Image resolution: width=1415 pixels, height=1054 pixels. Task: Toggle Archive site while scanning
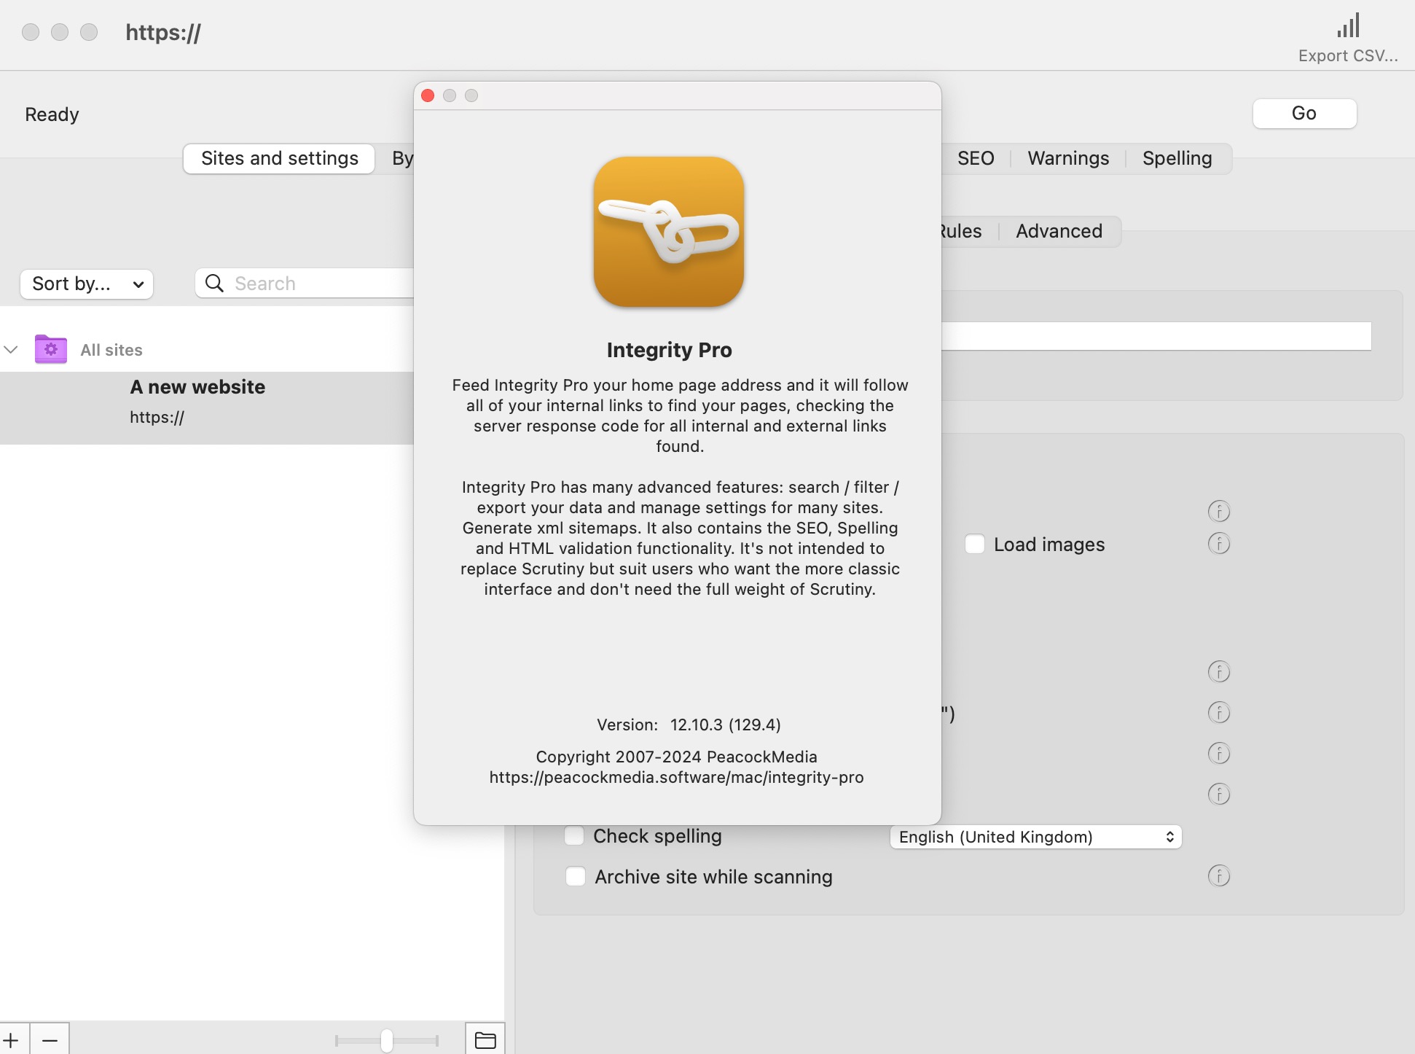tap(576, 876)
